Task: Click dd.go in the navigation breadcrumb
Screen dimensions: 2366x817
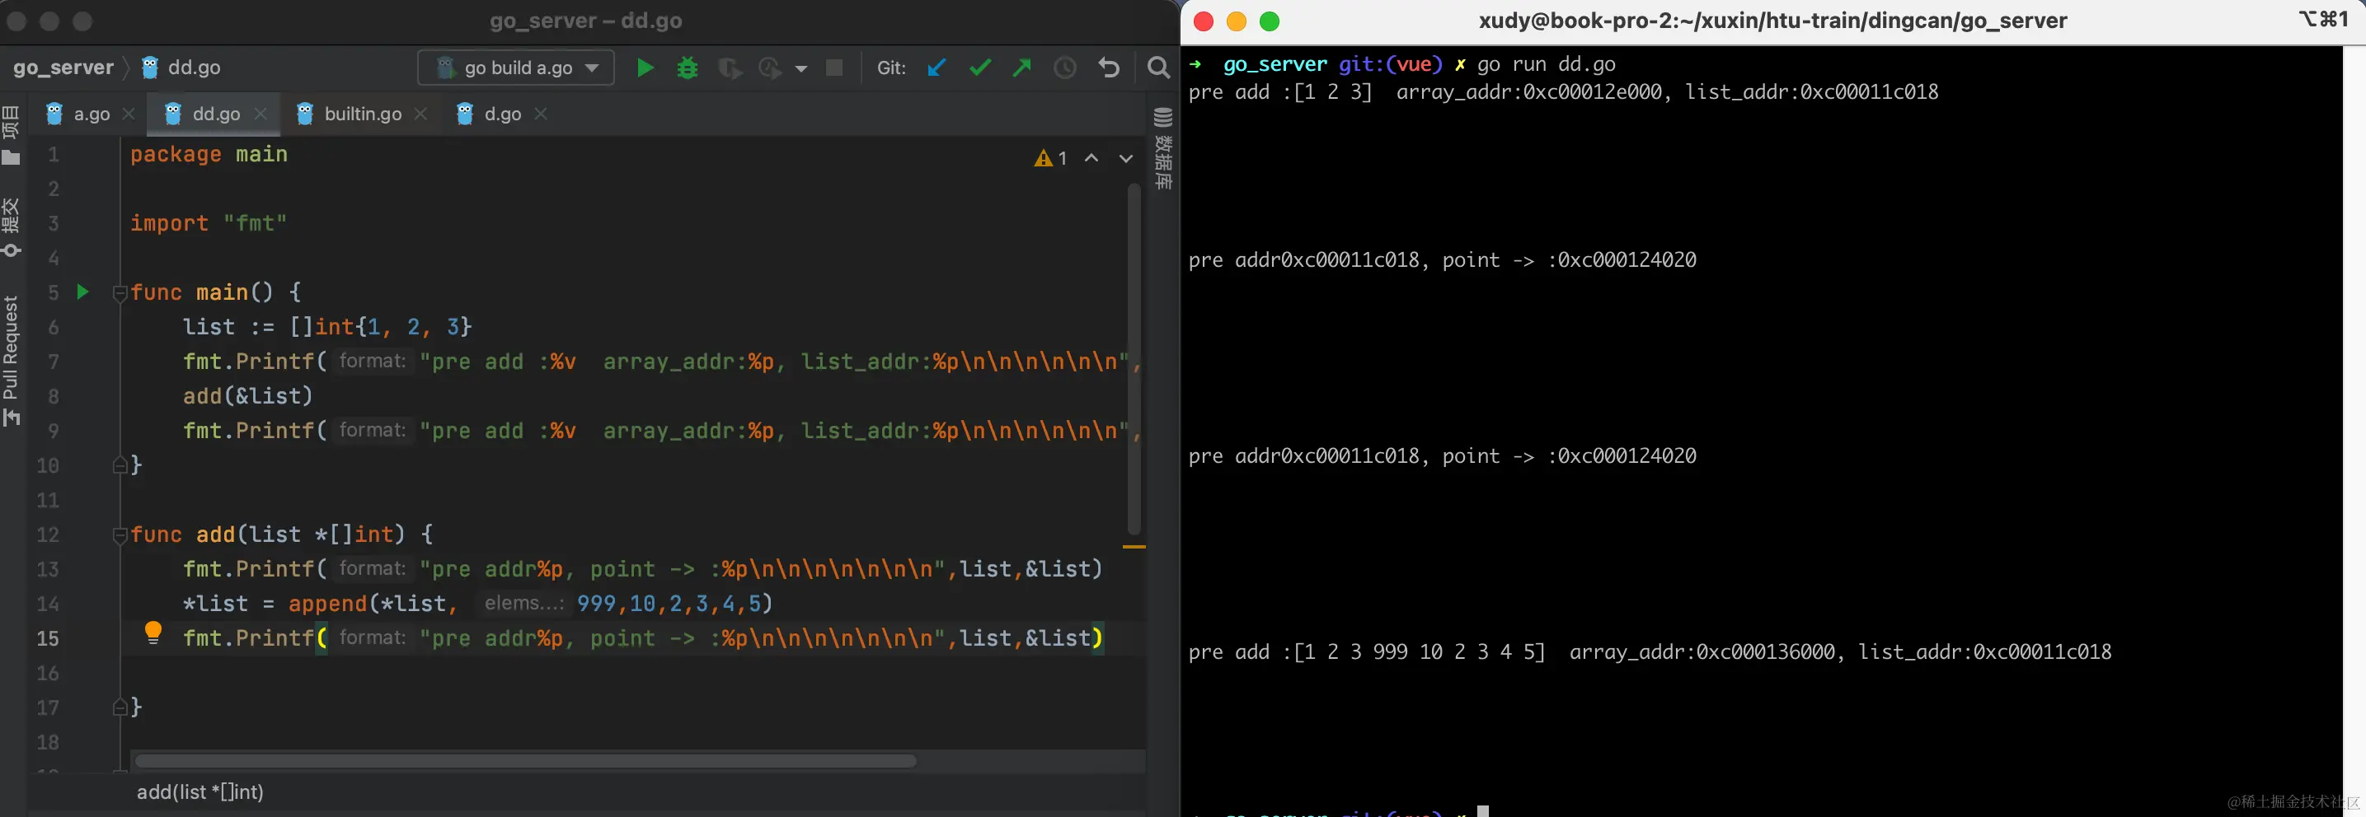Action: [x=182, y=68]
